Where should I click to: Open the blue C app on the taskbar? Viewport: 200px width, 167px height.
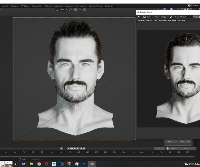pos(62,164)
